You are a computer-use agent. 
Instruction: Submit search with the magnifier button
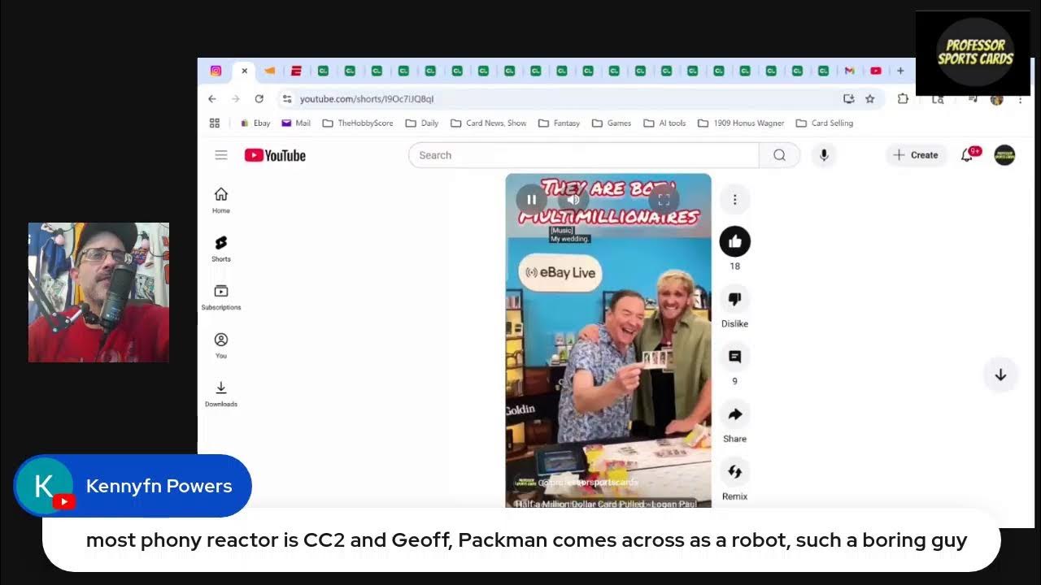point(779,155)
